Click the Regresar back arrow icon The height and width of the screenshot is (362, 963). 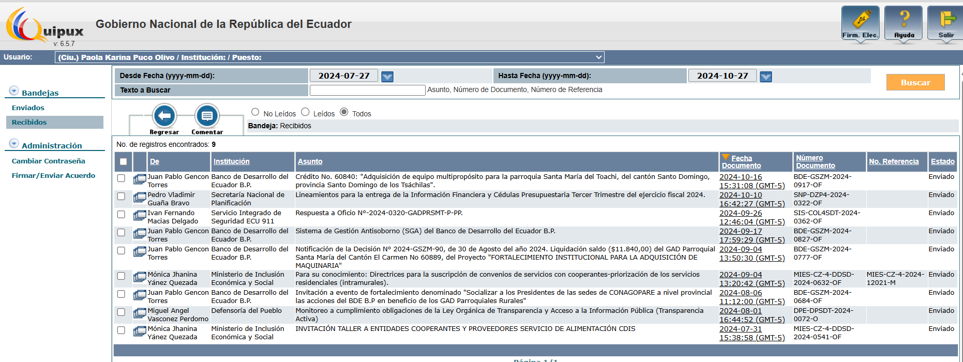[164, 116]
